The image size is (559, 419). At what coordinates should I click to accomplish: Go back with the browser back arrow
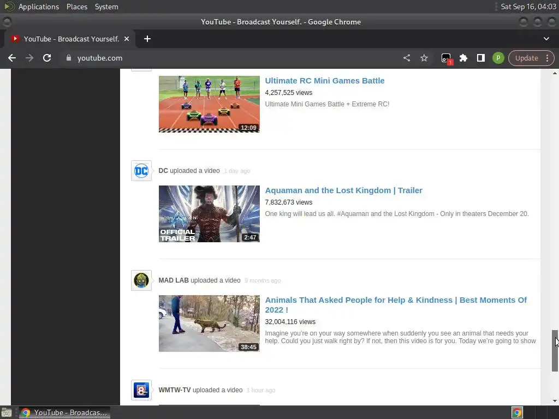click(12, 58)
